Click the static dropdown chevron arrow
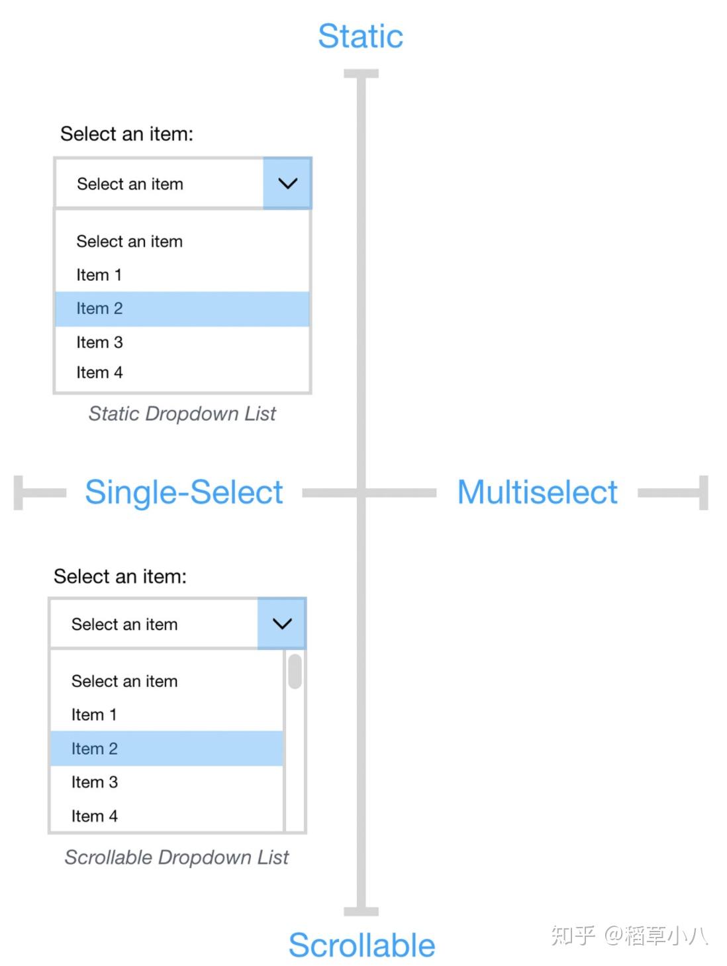The height and width of the screenshot is (966, 727). [287, 184]
